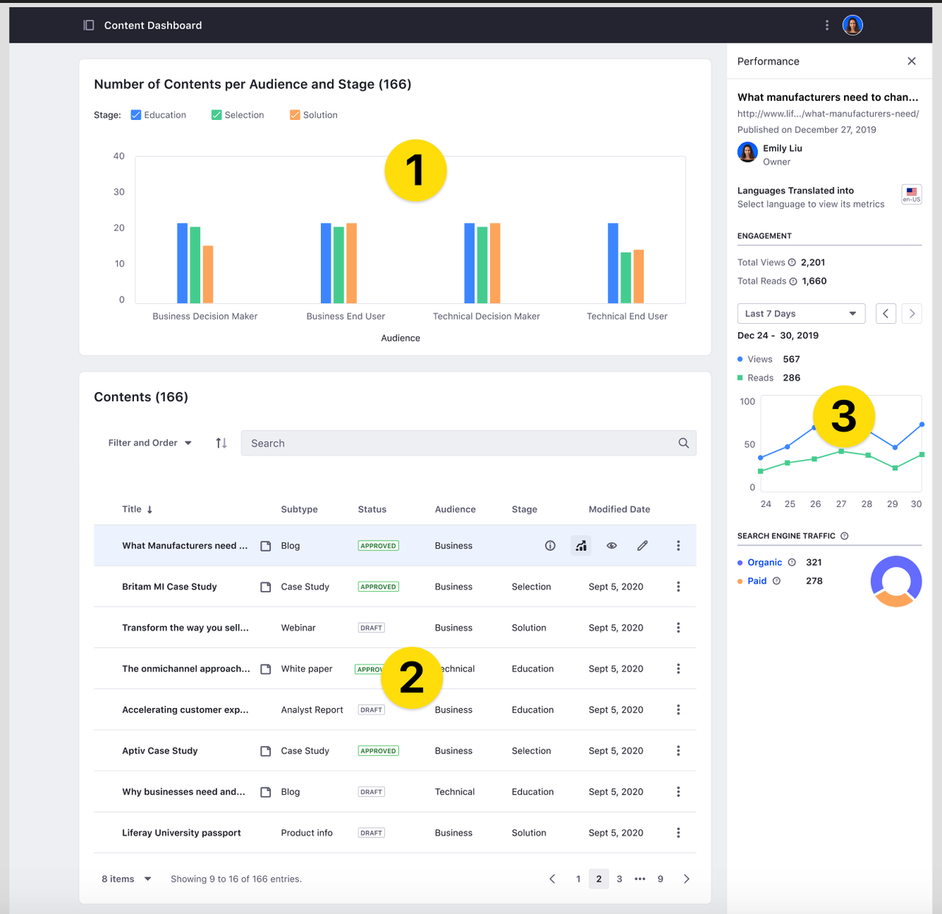The height and width of the screenshot is (914, 942).
Task: Click the pencil edit icon on the highlighted row
Action: click(642, 545)
